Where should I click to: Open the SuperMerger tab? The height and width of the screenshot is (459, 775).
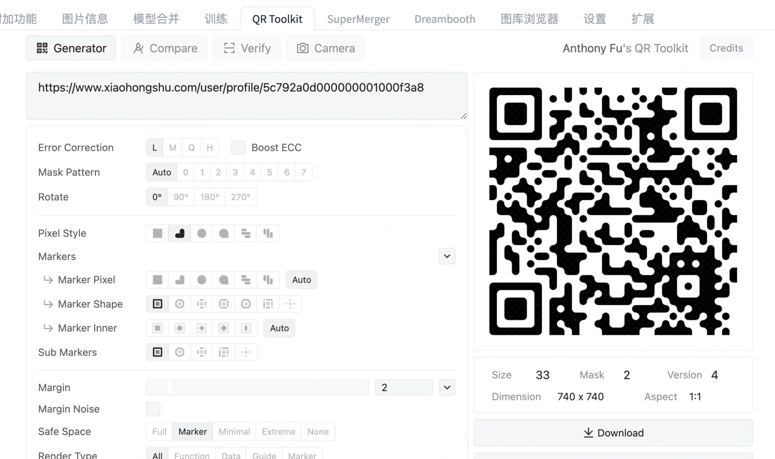(x=358, y=19)
